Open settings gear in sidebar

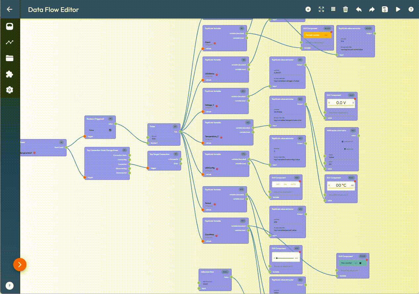pyautogui.click(x=10, y=90)
